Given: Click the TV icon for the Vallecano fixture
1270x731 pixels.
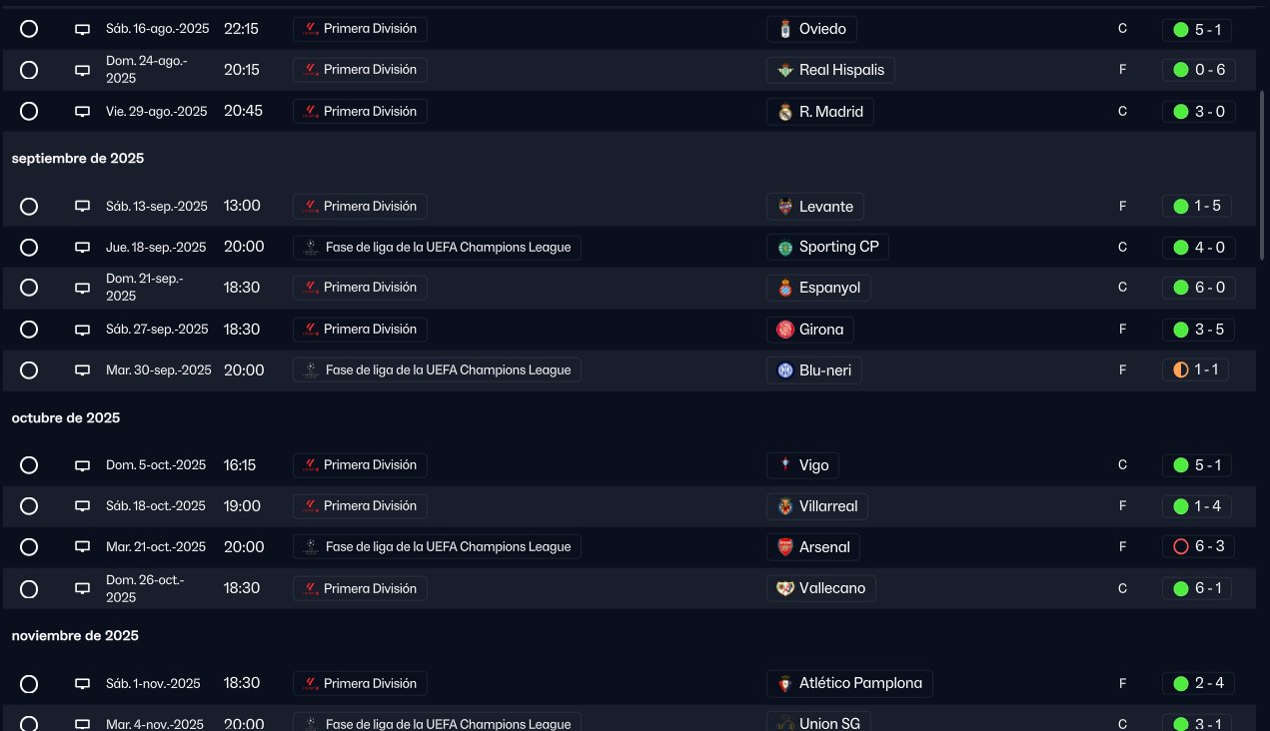Looking at the screenshot, I should [x=83, y=589].
